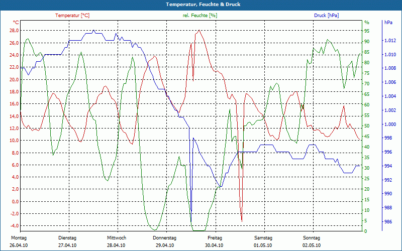402x251 pixels.
Task: Click the date '26.04.10'
Action: [x=19, y=245]
